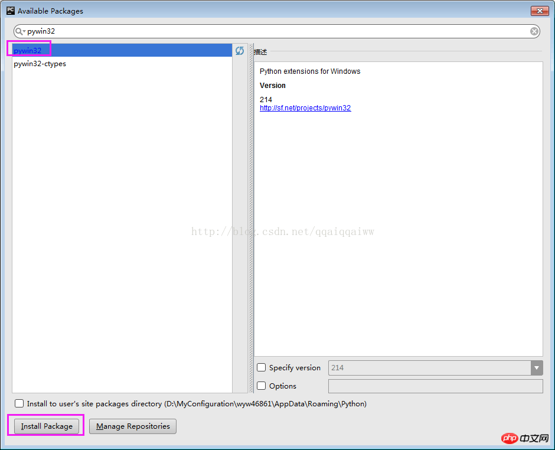Select pywin32 in the package list
Screen dimensions: 555x450
pyautogui.click(x=122, y=50)
